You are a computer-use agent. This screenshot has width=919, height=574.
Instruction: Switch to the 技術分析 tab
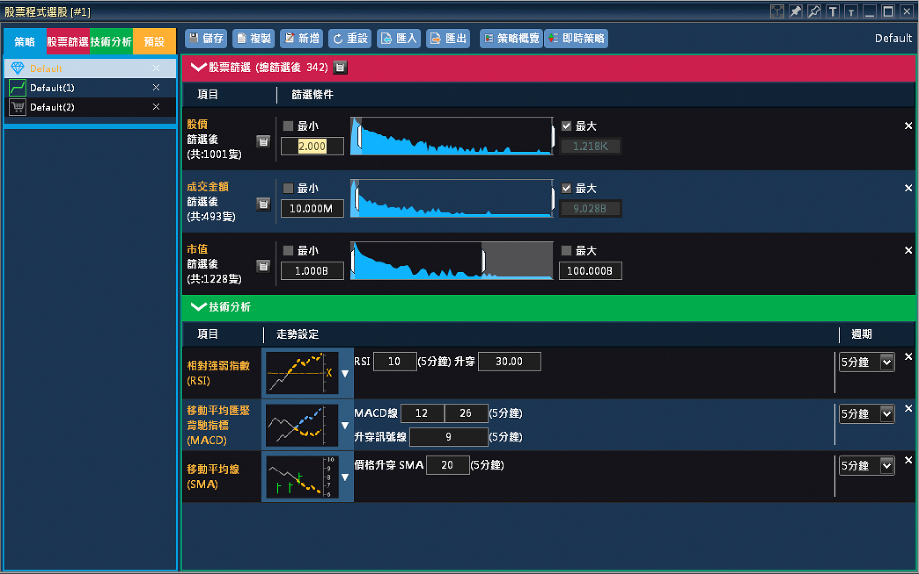(111, 42)
